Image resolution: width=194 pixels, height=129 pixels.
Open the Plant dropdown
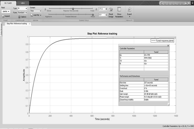pos(6,12)
